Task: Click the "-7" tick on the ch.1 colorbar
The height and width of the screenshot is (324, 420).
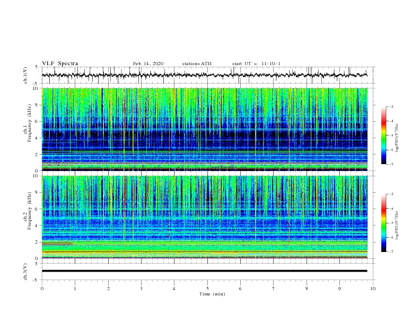Action: [x=391, y=164]
